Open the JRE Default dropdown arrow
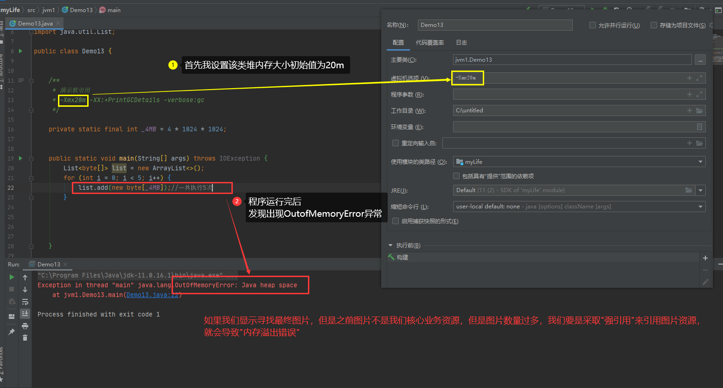723x388 pixels. 700,190
